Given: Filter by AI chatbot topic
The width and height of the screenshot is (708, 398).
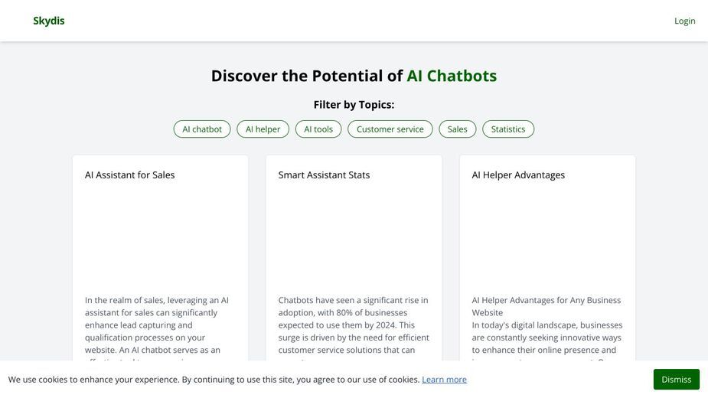Looking at the screenshot, I should point(202,129).
